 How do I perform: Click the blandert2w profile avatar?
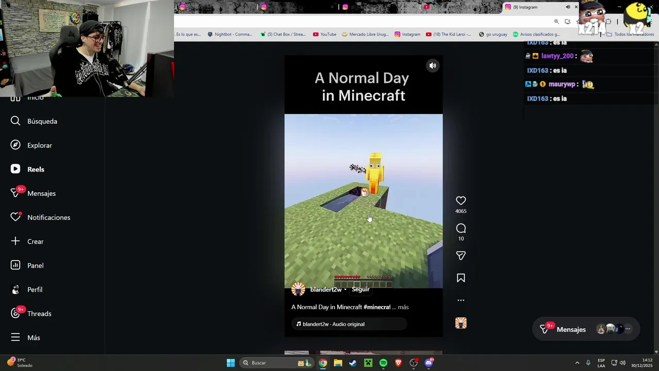(298, 290)
